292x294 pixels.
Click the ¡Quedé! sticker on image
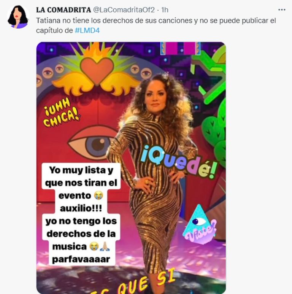(x=179, y=162)
